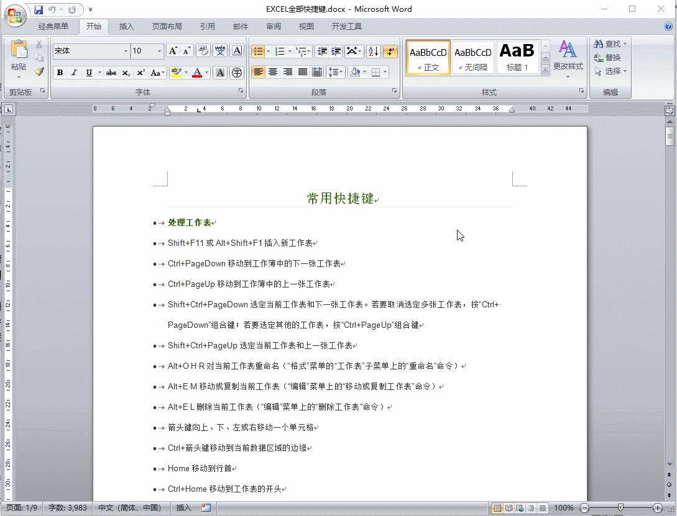Toggle bold formatting
677x516 pixels.
point(60,73)
